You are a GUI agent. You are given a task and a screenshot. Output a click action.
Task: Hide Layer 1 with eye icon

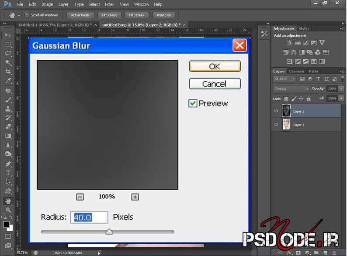[x=276, y=124]
